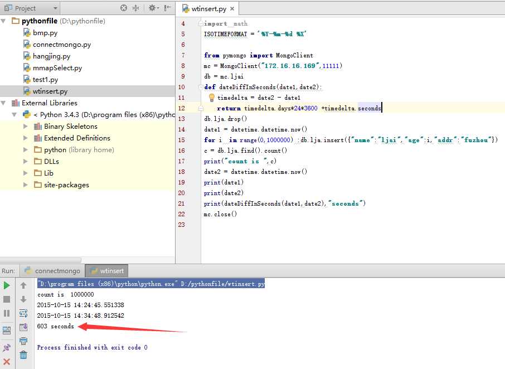This screenshot has width=505, height=369.
Task: Click the collapse all icon in Project toolbar
Action: (x=136, y=8)
